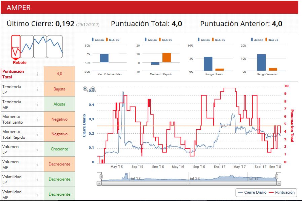Click the Bajista value cell

59,89
